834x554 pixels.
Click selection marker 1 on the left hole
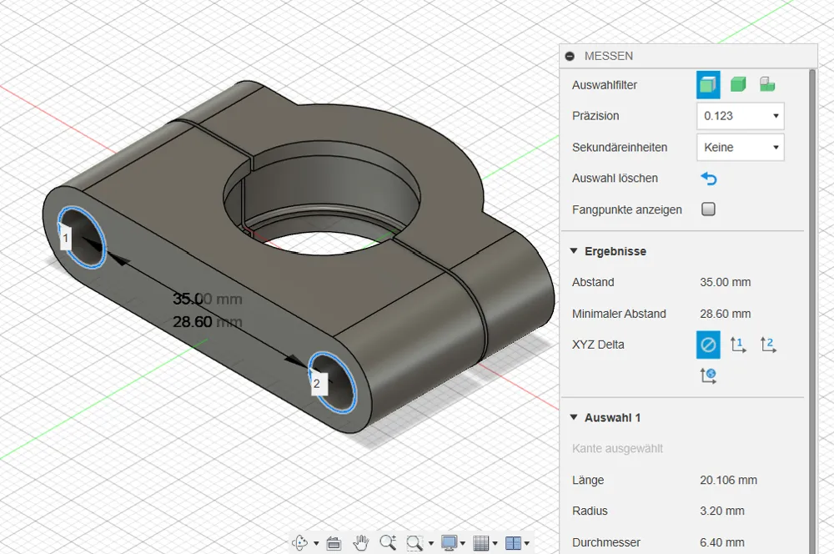pos(65,238)
